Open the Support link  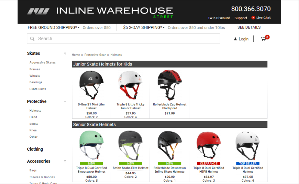tap(241, 18)
